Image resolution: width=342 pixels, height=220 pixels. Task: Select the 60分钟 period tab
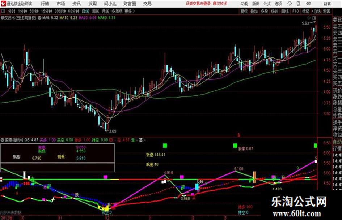click(x=74, y=11)
